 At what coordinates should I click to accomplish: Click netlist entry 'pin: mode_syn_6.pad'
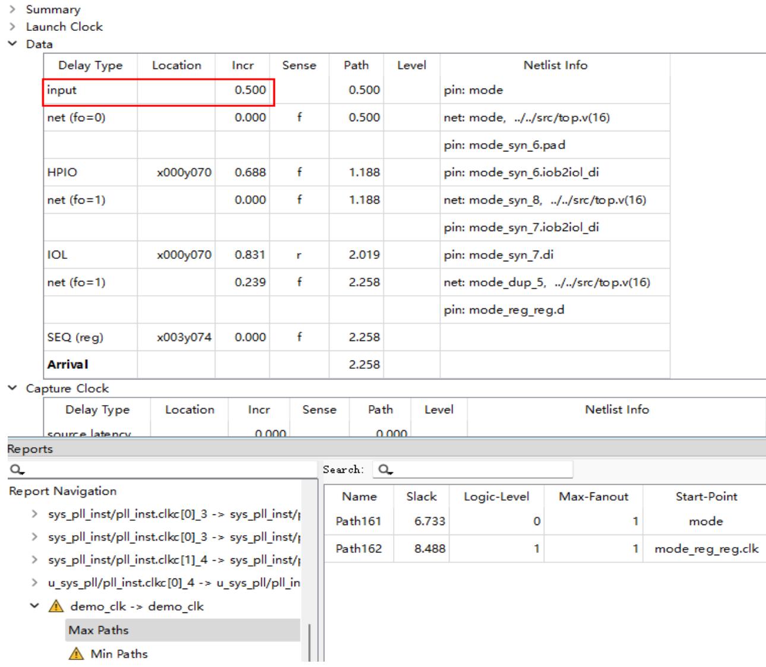coord(505,145)
